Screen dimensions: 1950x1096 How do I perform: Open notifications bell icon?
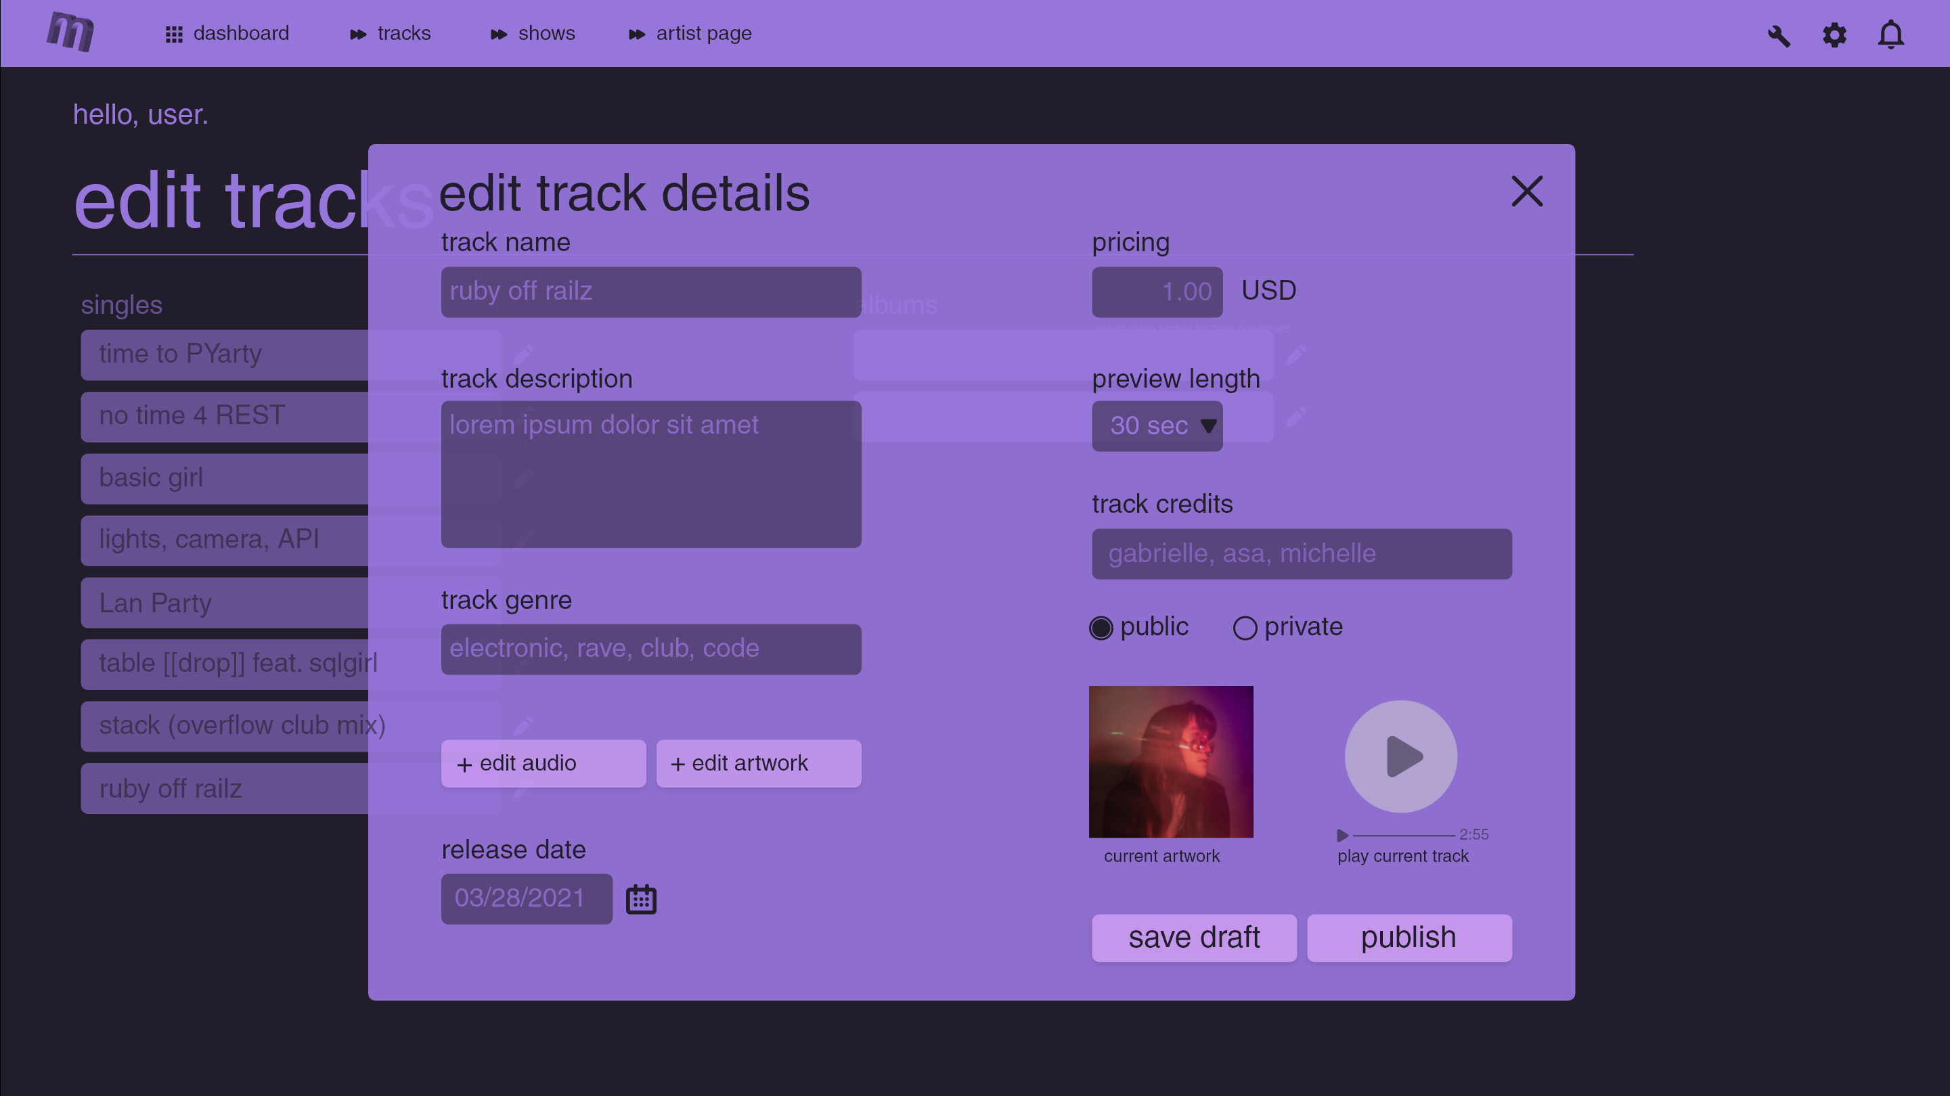coord(1890,35)
